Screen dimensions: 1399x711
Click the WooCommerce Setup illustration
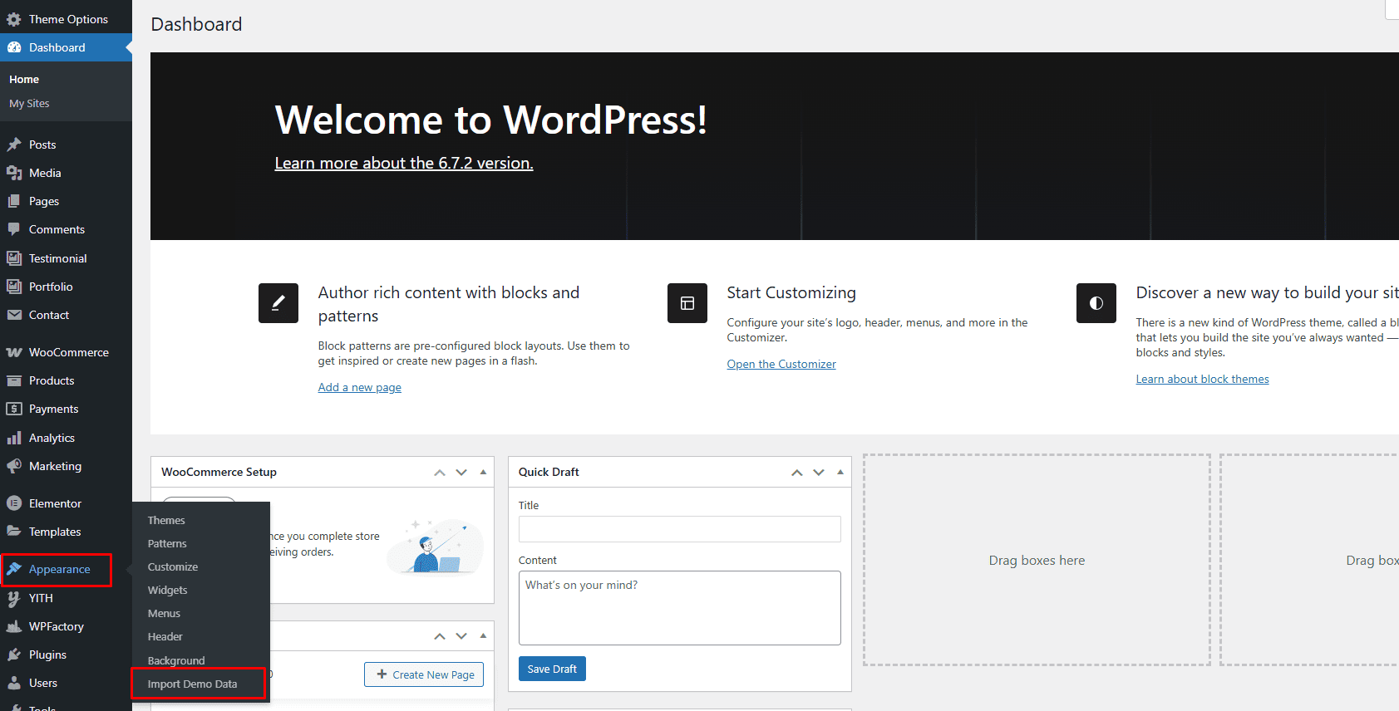point(436,547)
